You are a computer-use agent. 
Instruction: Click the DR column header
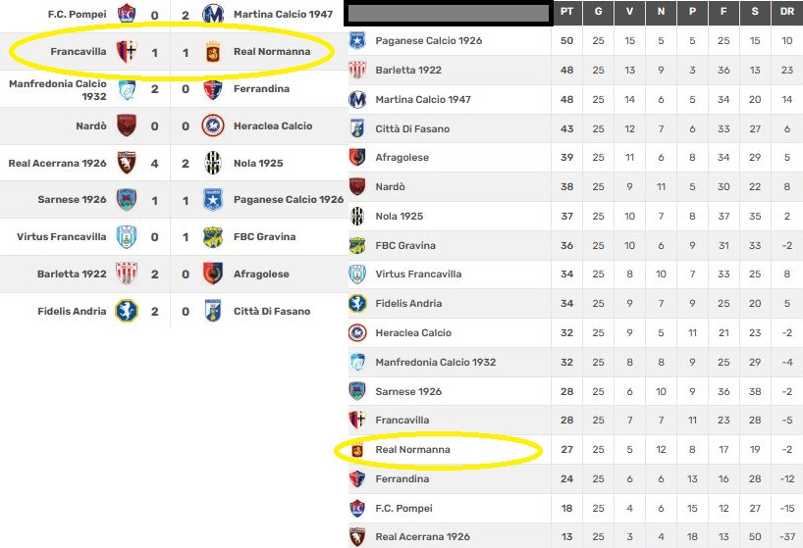[x=787, y=12]
